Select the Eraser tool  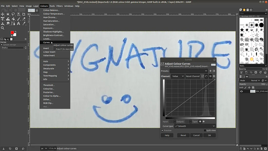(x=24, y=19)
